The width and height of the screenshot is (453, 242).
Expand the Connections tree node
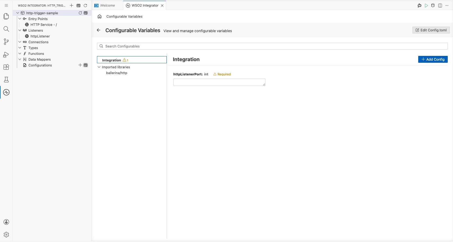tap(20, 42)
